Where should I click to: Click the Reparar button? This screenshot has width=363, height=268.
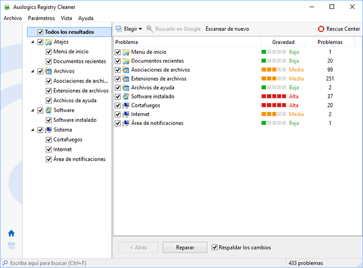click(x=185, y=247)
